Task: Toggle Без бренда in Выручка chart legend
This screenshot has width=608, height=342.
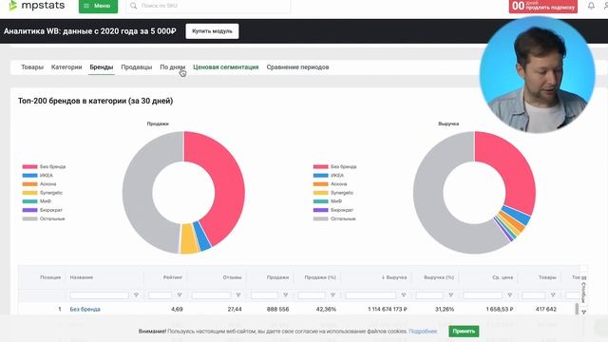Action: [334, 167]
